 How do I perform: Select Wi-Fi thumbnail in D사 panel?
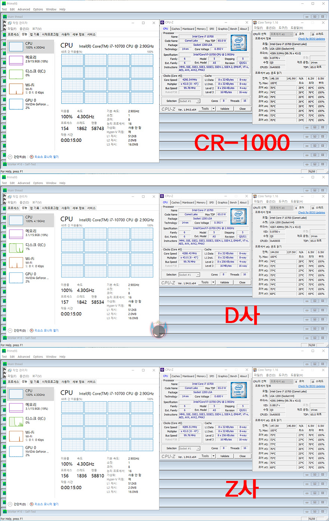[x=16, y=262]
